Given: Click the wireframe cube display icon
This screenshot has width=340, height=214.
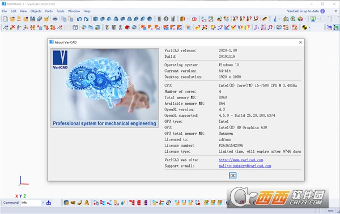Looking at the screenshot, I should (75, 28).
